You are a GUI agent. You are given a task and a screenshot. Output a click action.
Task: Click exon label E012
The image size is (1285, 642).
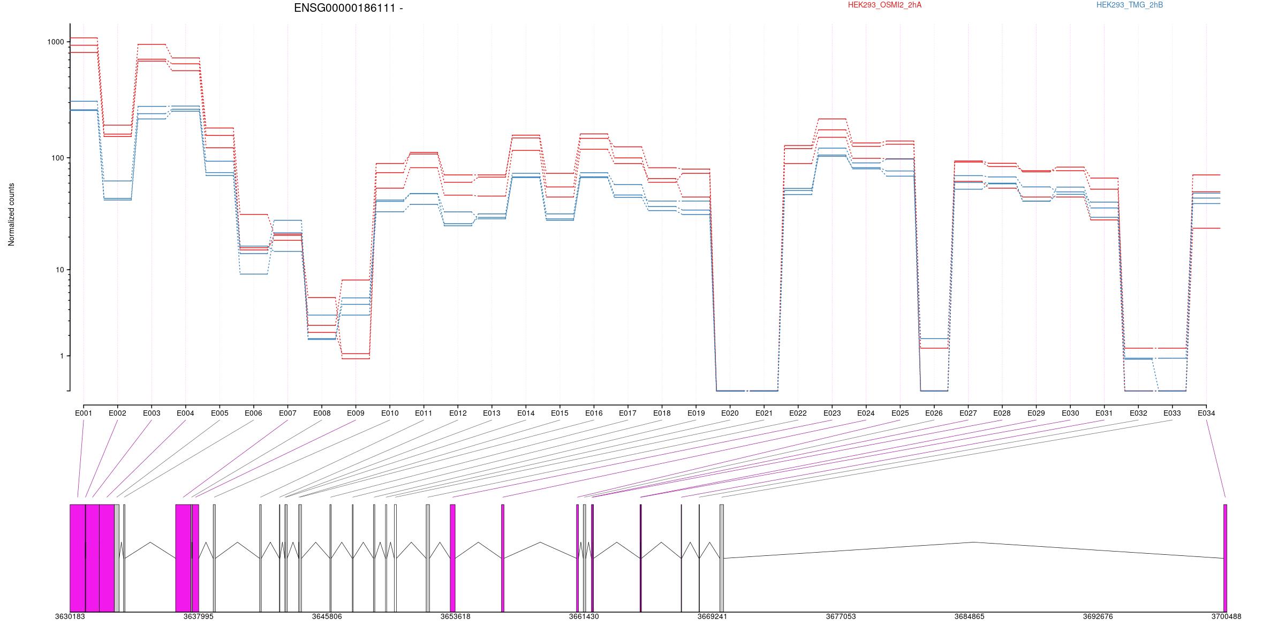(458, 413)
